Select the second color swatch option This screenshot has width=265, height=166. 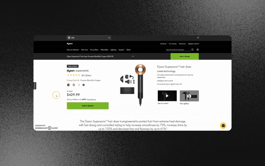(74, 85)
